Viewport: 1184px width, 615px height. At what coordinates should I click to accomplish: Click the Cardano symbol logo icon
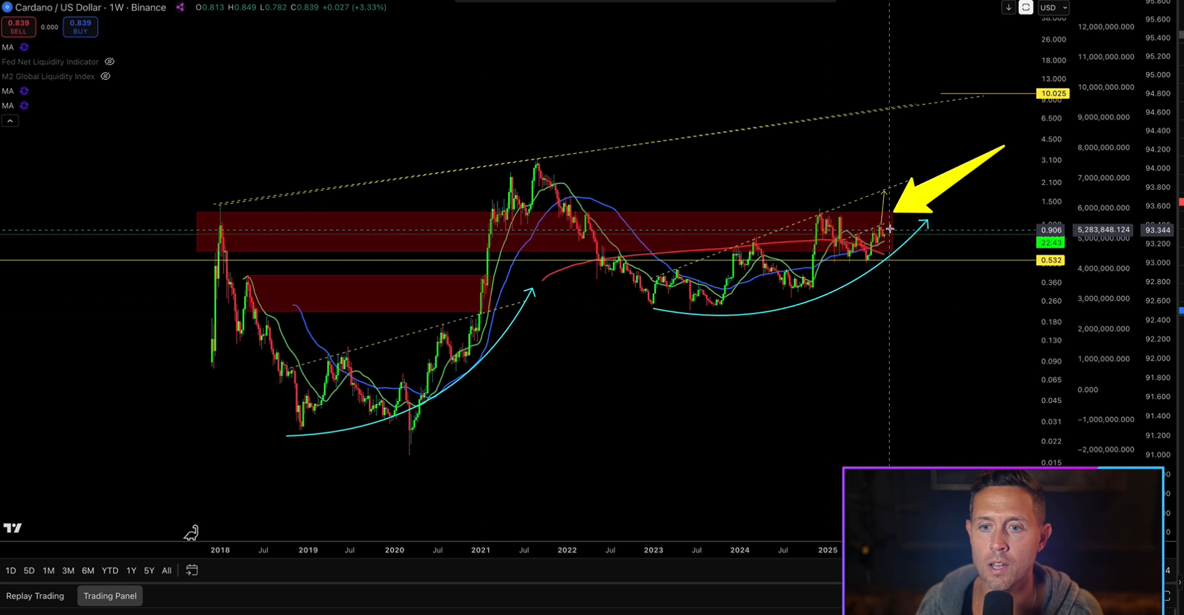point(7,7)
